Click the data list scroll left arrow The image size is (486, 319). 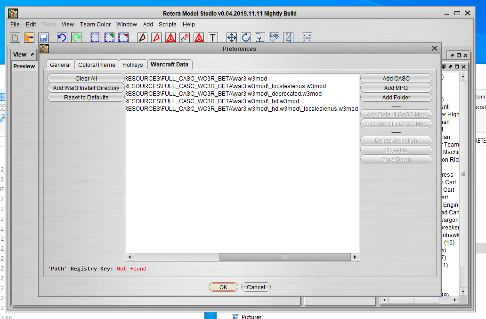point(130,257)
